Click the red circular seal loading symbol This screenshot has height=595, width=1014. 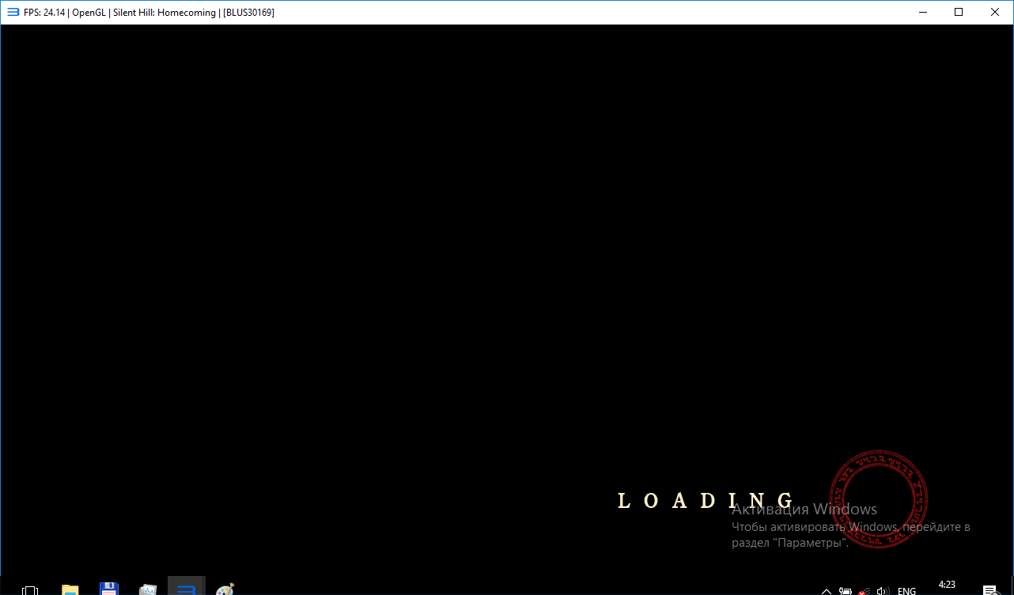pos(878,500)
